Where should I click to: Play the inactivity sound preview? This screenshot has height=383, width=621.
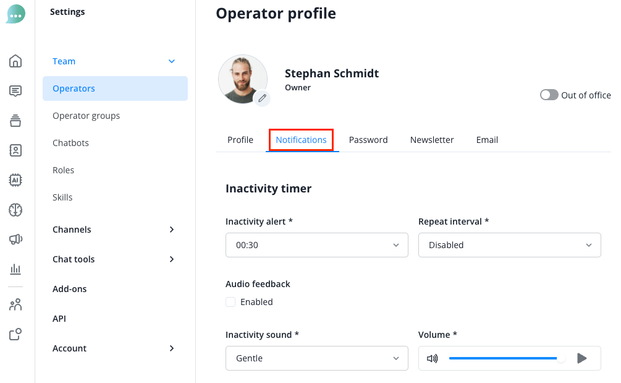[581, 358]
